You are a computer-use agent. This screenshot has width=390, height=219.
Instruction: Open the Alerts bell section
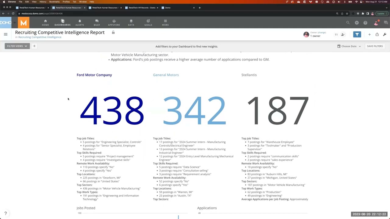click(80, 23)
